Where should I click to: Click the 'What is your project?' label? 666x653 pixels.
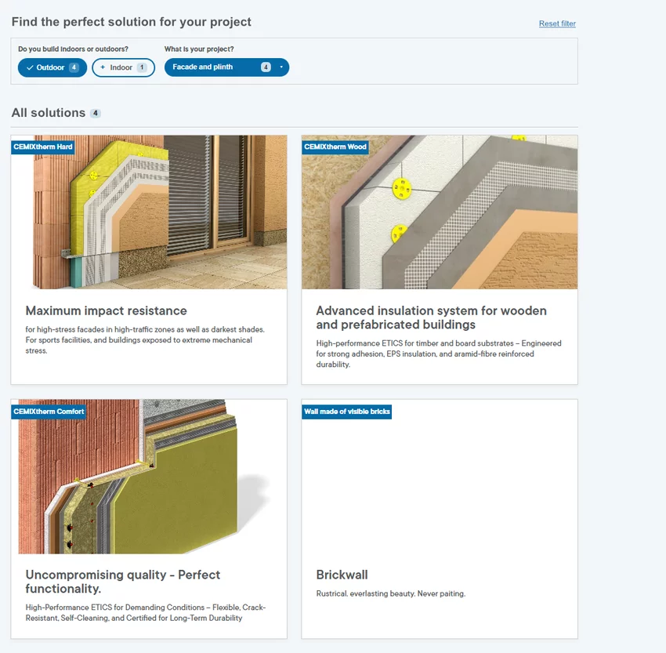point(199,49)
